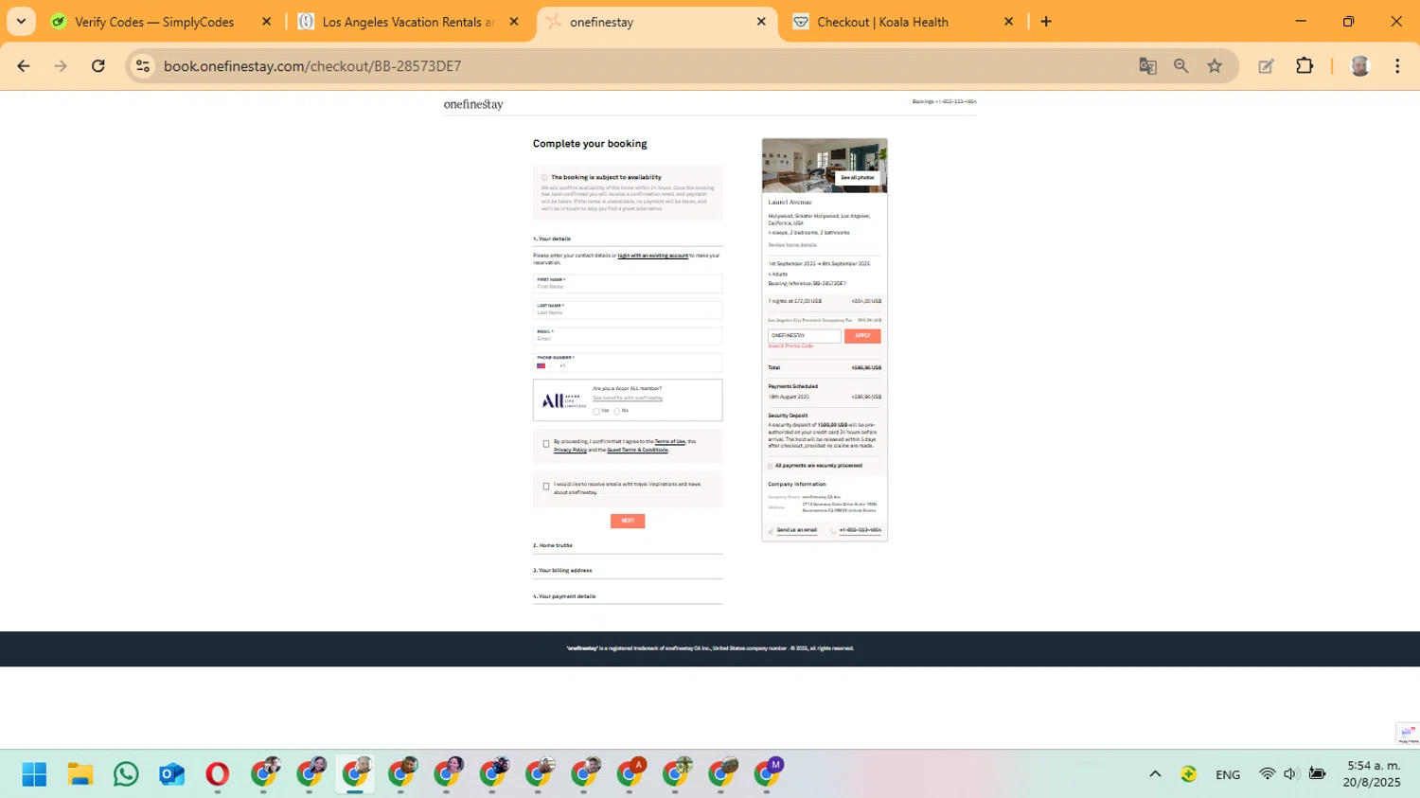
Task: Focus the Last Name field
Action: (628, 310)
